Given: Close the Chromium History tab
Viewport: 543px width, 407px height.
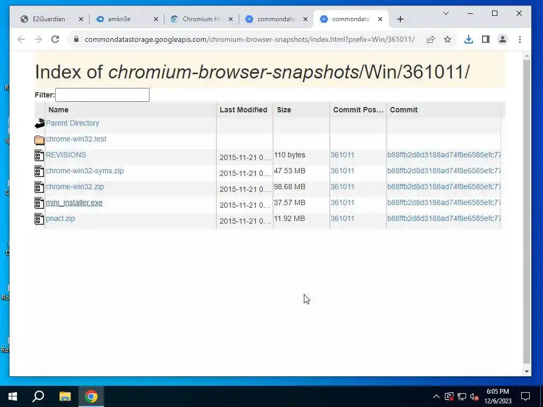Looking at the screenshot, I should (x=231, y=19).
